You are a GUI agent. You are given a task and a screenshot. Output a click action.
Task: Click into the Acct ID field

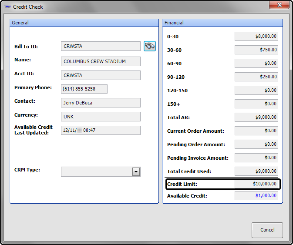101,75
